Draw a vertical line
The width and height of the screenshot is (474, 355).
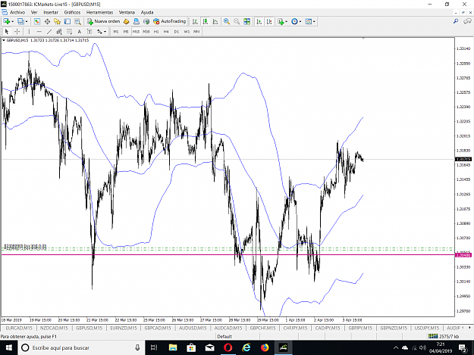[29, 31]
